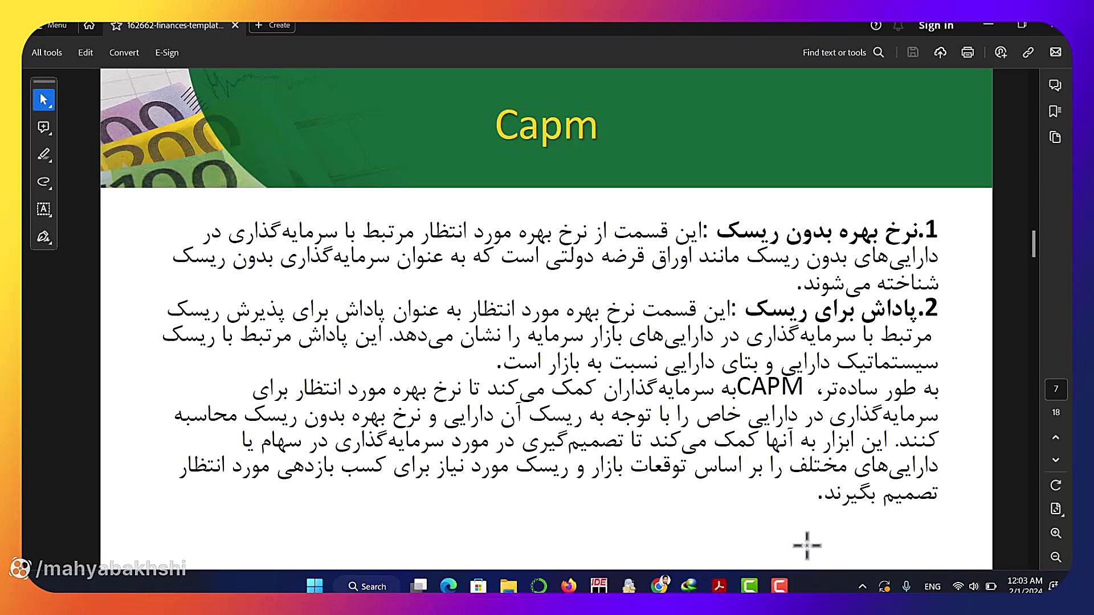The image size is (1094, 615).
Task: Go to the Home icon
Action: point(89,25)
